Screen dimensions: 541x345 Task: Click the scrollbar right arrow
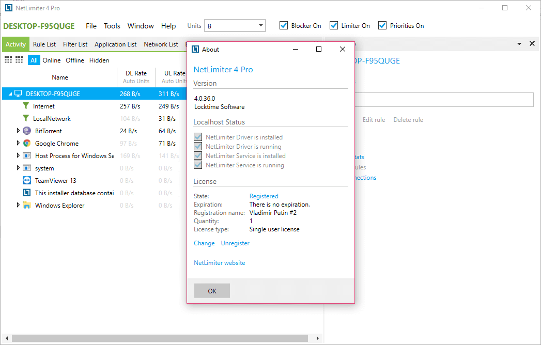(x=317, y=338)
